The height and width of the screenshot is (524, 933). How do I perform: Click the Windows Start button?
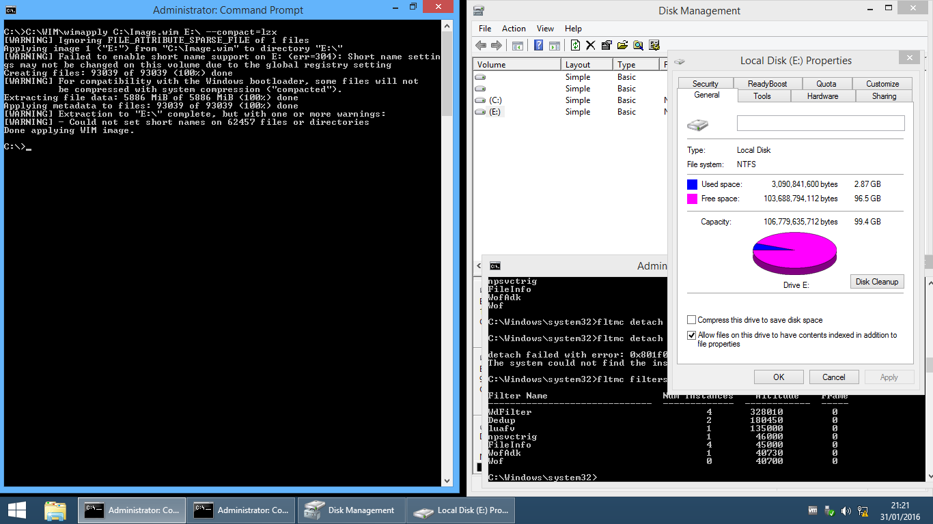pos(17,510)
